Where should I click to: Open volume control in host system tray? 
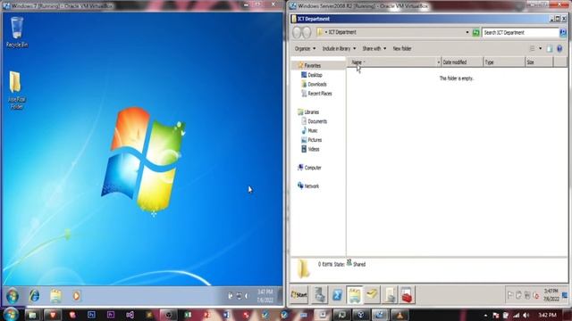(526, 315)
